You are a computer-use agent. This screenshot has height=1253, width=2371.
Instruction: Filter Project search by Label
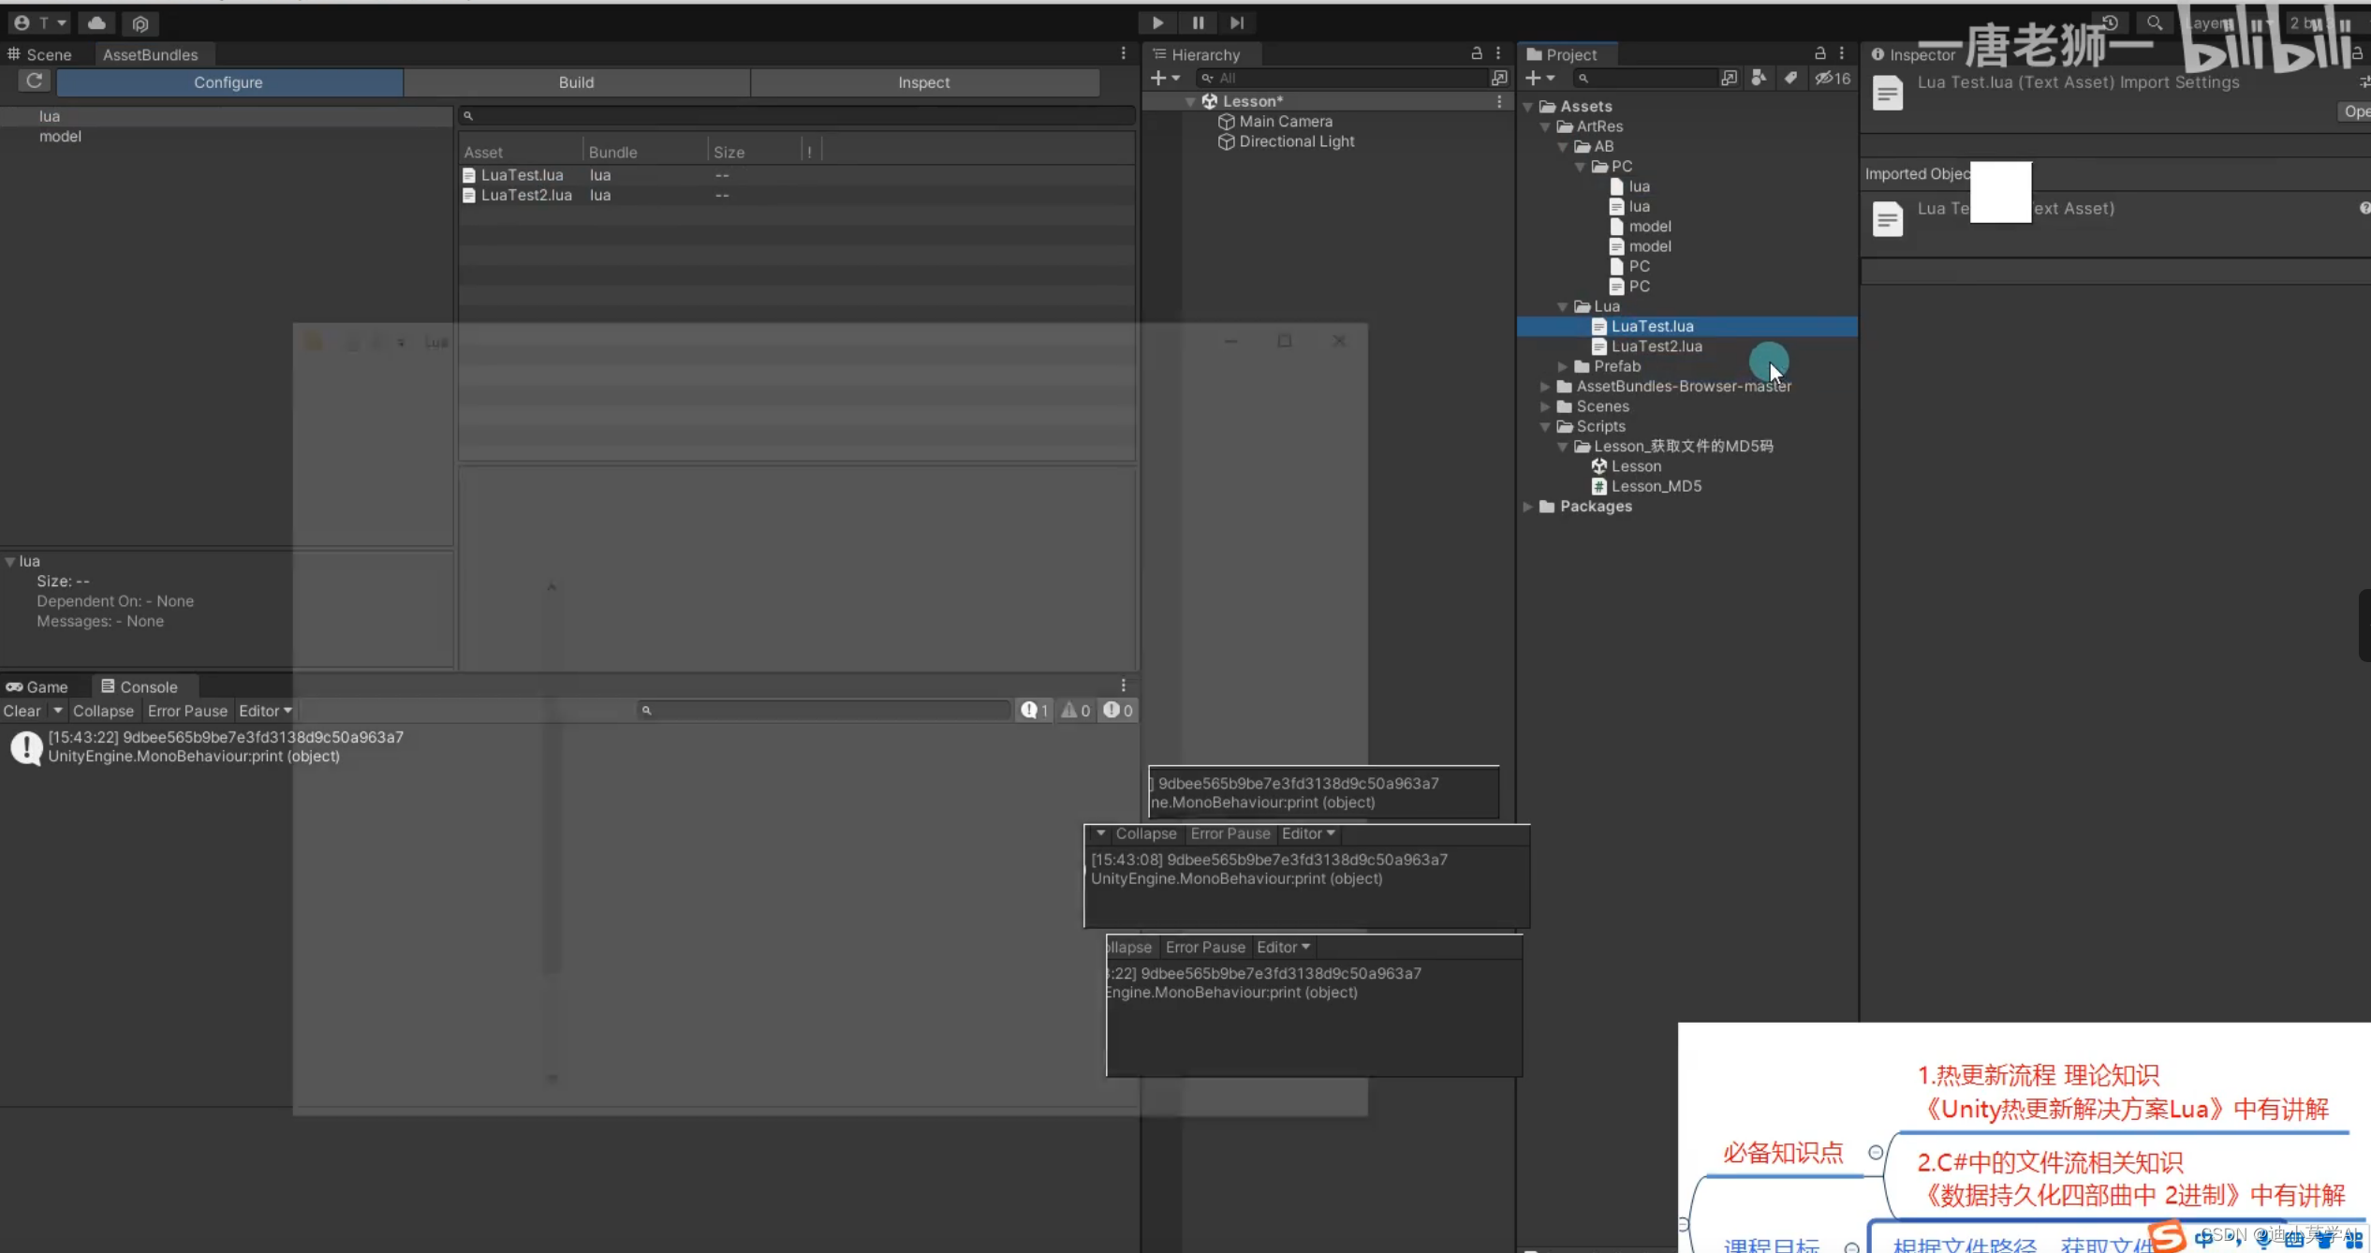coord(1790,79)
